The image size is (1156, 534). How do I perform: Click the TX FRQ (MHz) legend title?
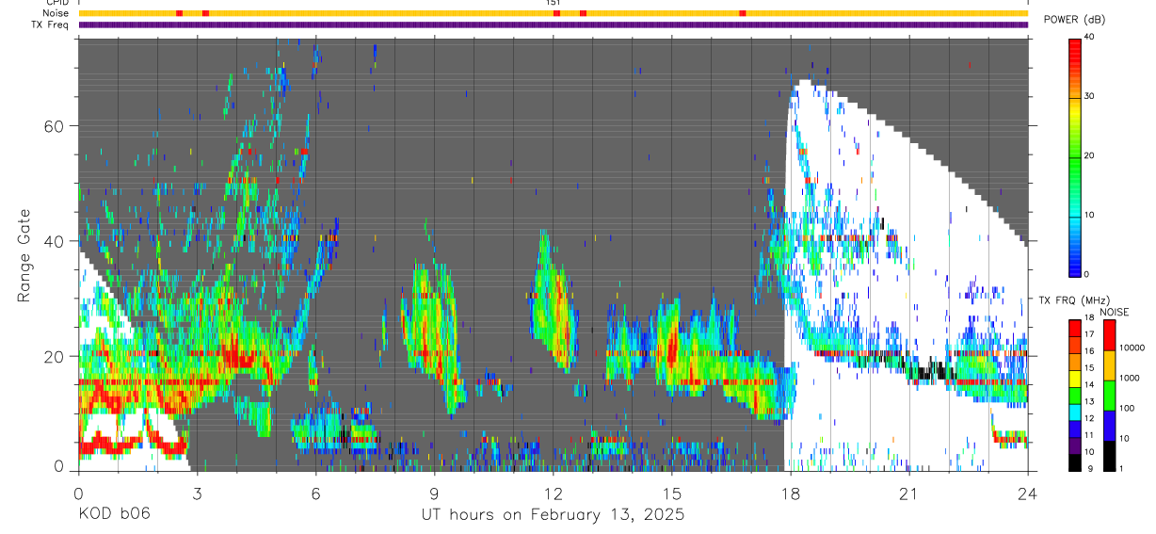(1074, 300)
